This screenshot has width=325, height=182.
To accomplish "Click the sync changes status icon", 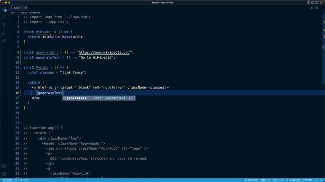I will pos(16,180).
